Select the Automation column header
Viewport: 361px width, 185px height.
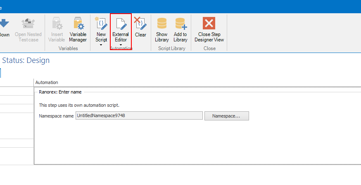click(x=47, y=82)
